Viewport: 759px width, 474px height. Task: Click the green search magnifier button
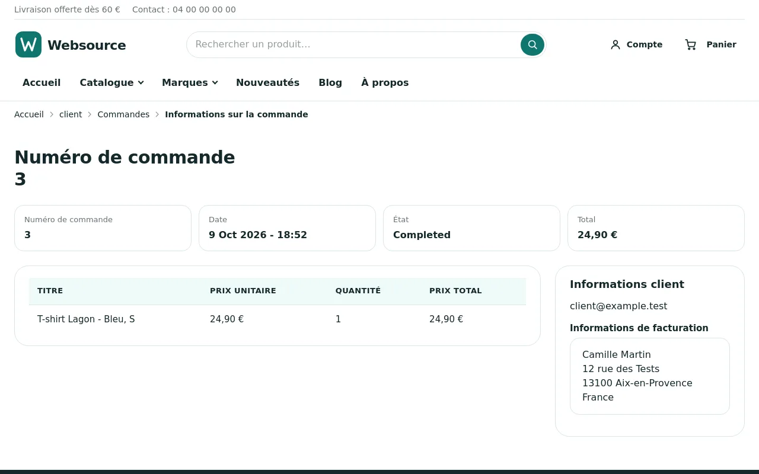(x=532, y=44)
